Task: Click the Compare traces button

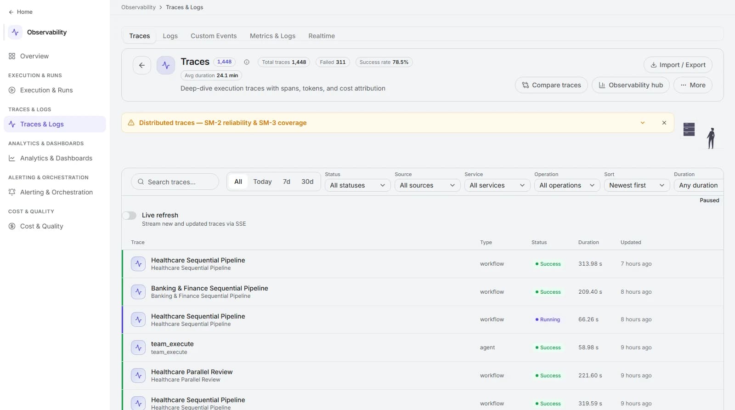Action: point(551,85)
